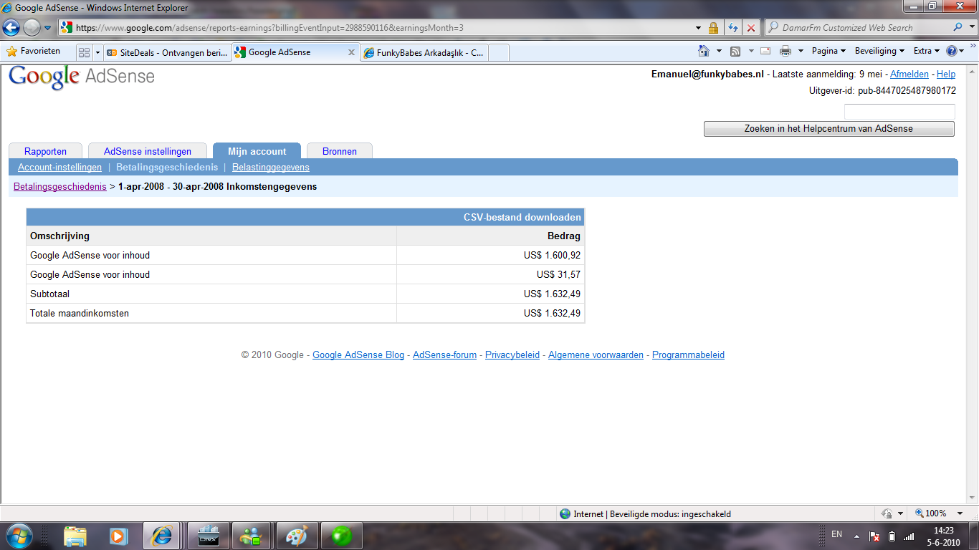Go back with the browser Back arrow

pyautogui.click(x=11, y=28)
